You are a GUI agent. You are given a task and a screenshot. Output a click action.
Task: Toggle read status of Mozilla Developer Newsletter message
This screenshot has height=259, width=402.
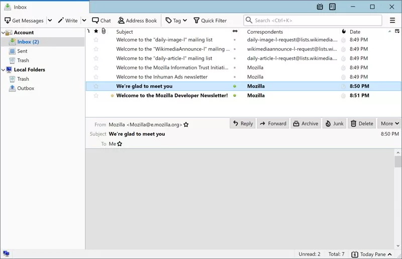tap(235, 95)
